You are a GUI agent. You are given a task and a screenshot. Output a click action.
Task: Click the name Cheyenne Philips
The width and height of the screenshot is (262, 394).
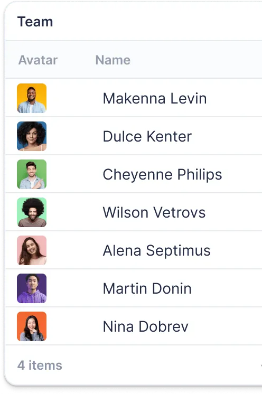pos(163,174)
